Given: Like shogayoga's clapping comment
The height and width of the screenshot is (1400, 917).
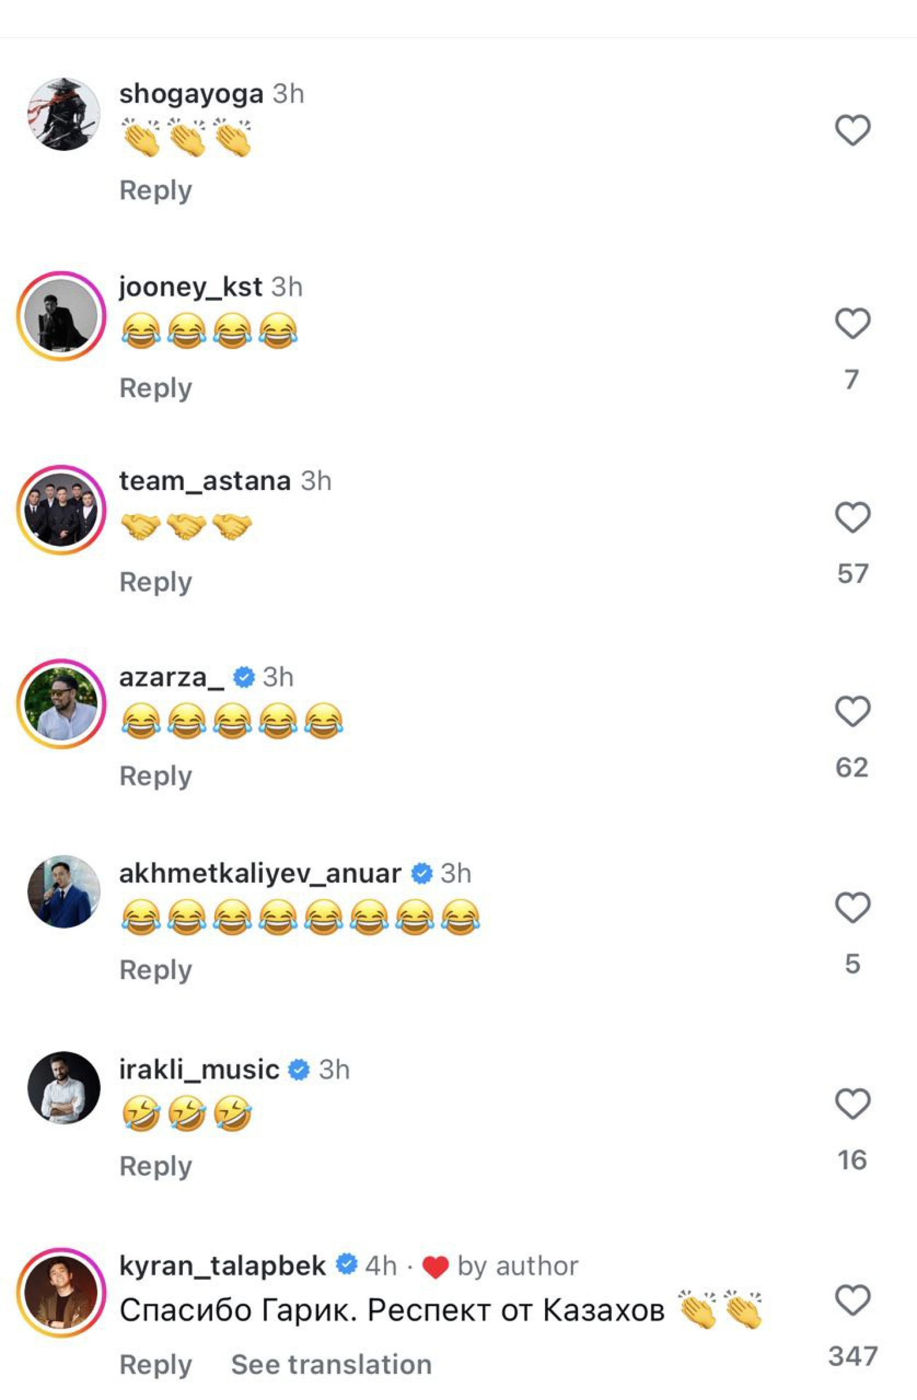Looking at the screenshot, I should [x=853, y=130].
